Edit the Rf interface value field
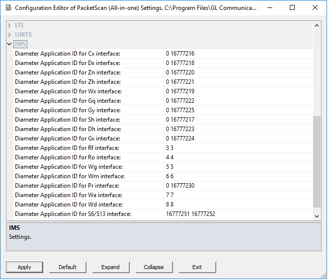The height and width of the screenshot is (280, 328). coord(238,148)
